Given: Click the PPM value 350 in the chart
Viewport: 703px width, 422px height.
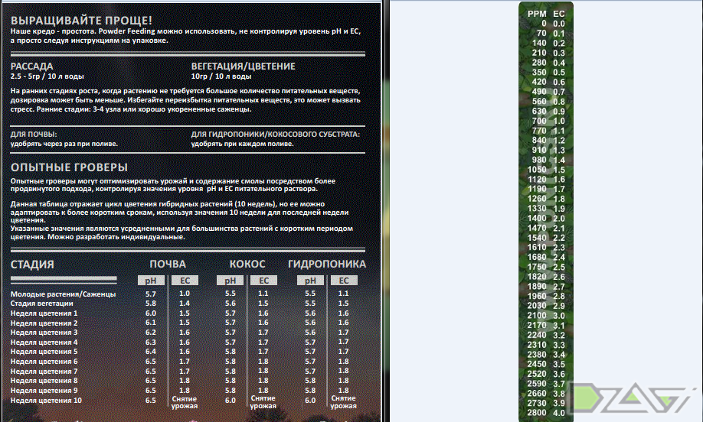Looking at the screenshot, I should tap(539, 73).
